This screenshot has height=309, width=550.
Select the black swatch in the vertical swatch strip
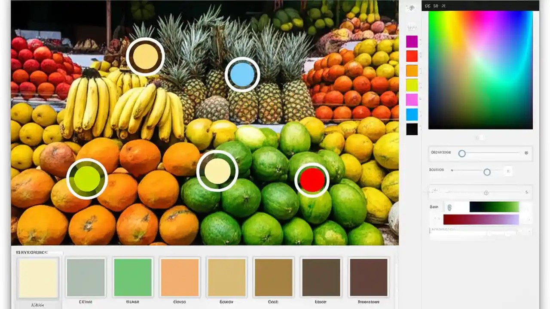click(411, 129)
